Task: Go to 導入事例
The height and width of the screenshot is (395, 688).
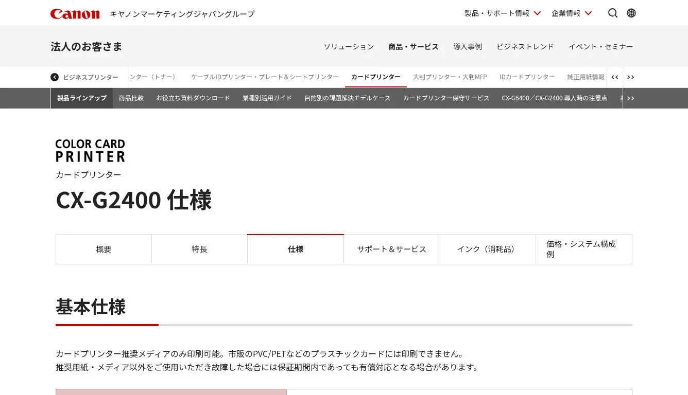Action: (468, 47)
